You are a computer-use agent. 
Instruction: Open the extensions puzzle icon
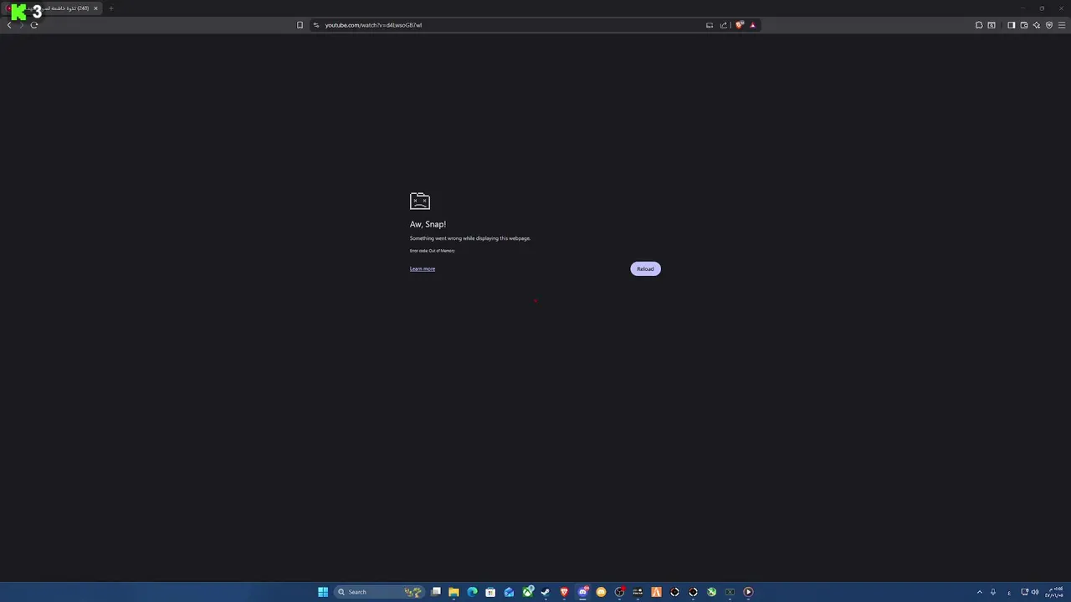pos(979,25)
